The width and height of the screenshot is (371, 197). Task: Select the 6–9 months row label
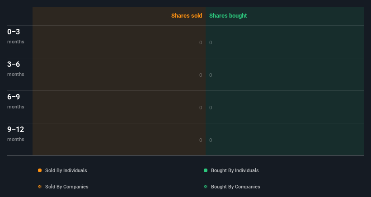[x=16, y=101]
